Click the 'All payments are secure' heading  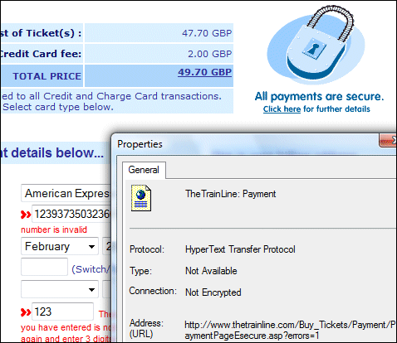319,96
